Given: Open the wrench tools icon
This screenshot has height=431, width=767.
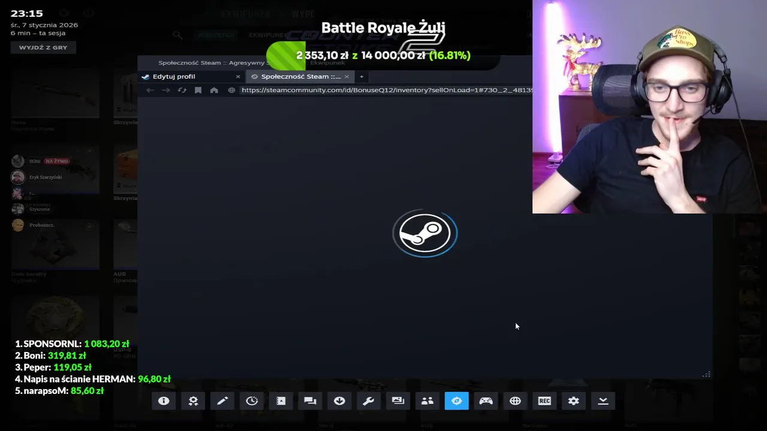Looking at the screenshot, I should tap(369, 401).
